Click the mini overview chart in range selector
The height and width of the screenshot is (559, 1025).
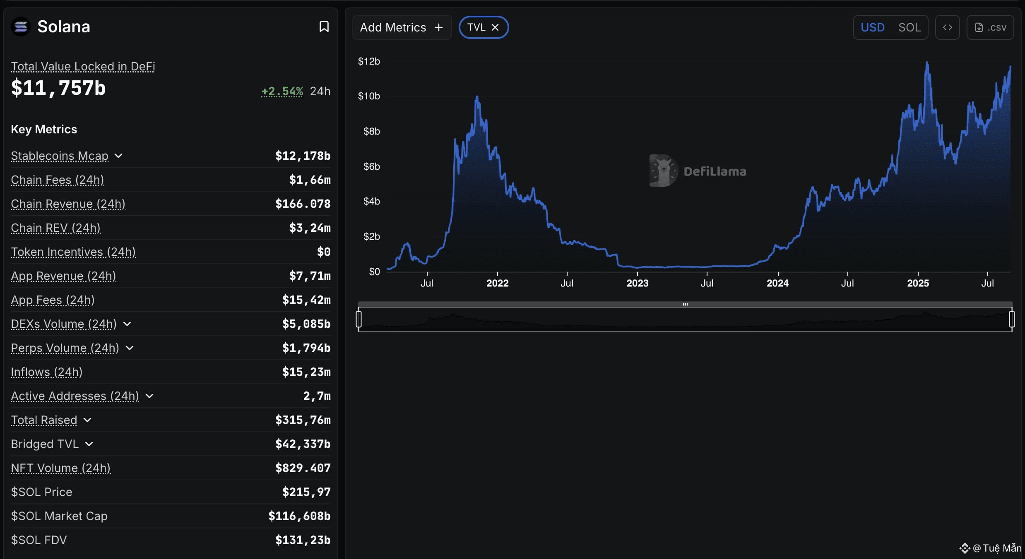click(685, 319)
